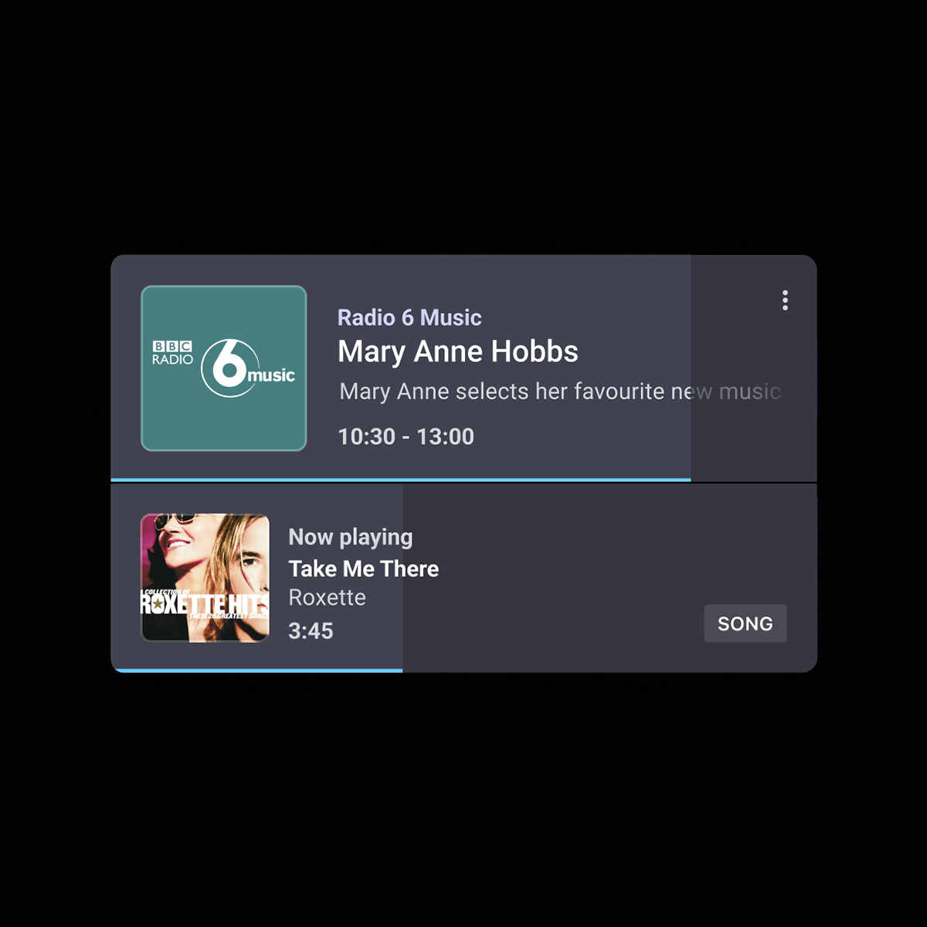
Task: Click the show description about favourite new music
Action: [560, 392]
